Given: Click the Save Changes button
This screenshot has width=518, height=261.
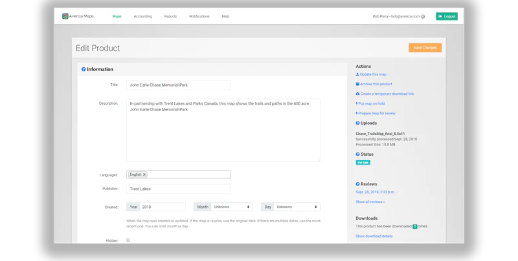Looking at the screenshot, I should [x=425, y=48].
